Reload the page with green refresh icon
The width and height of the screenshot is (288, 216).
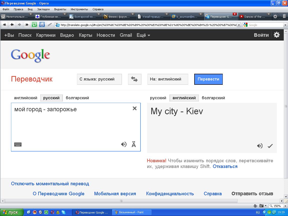click(34, 24)
